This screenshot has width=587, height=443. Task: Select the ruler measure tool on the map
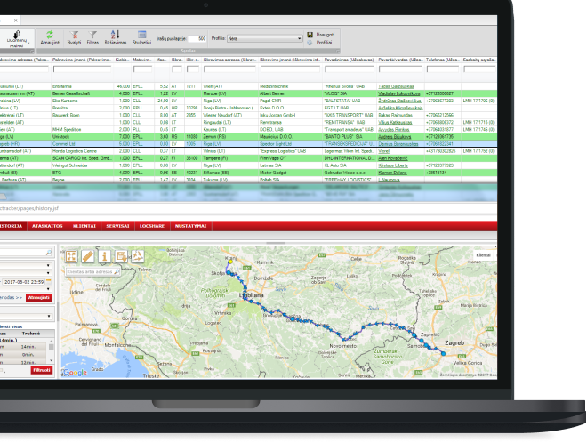(88, 256)
